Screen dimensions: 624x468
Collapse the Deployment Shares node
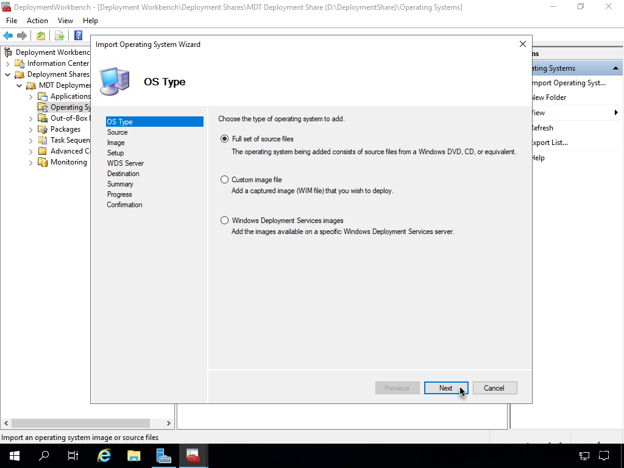(7, 74)
